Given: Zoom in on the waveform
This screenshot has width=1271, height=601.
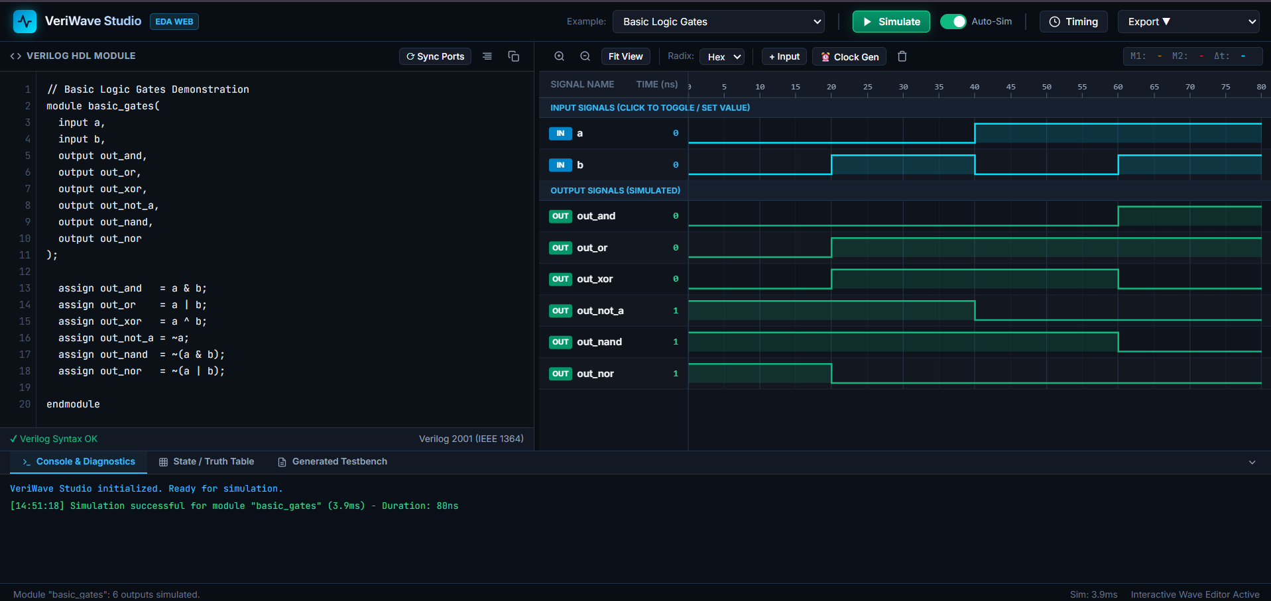Looking at the screenshot, I should [560, 56].
